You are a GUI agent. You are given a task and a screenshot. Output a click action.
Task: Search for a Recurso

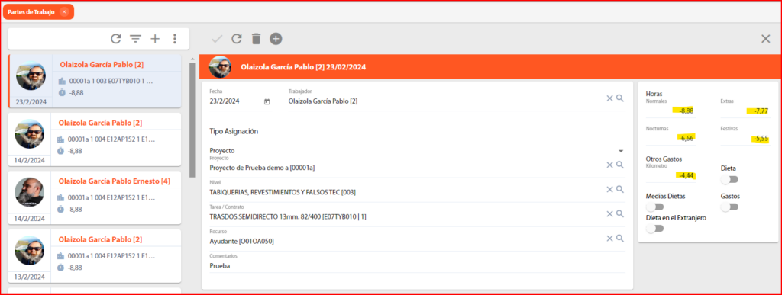point(620,239)
